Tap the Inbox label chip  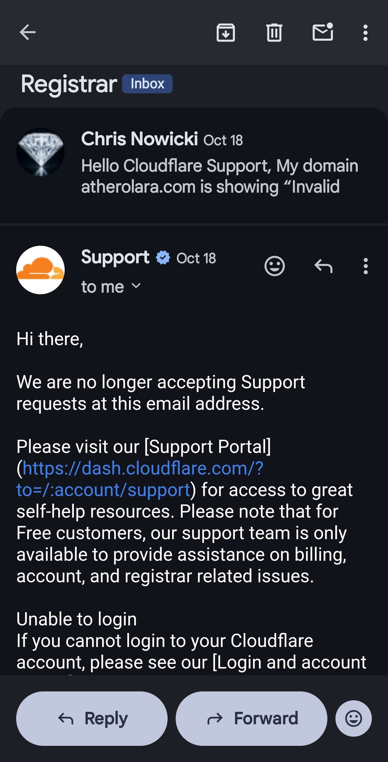(147, 84)
